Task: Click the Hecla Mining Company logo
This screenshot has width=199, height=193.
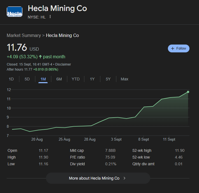Action: click(x=15, y=11)
